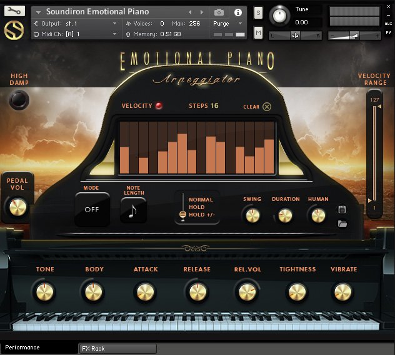Click the Soundiron logo icon

14,30
